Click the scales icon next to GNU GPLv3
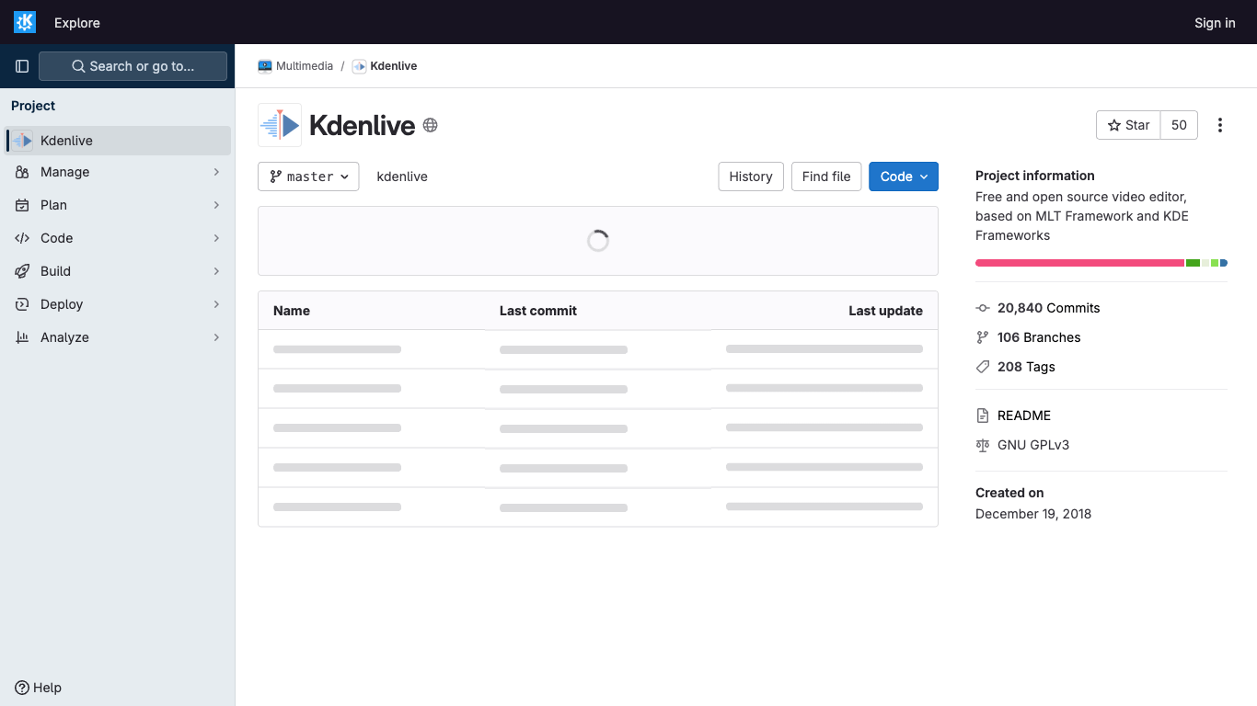 pos(983,445)
